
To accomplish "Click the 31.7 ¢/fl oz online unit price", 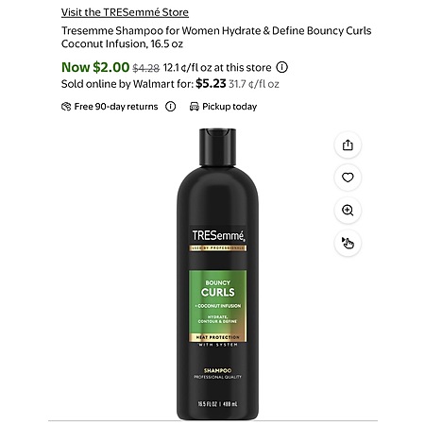I will [x=254, y=84].
